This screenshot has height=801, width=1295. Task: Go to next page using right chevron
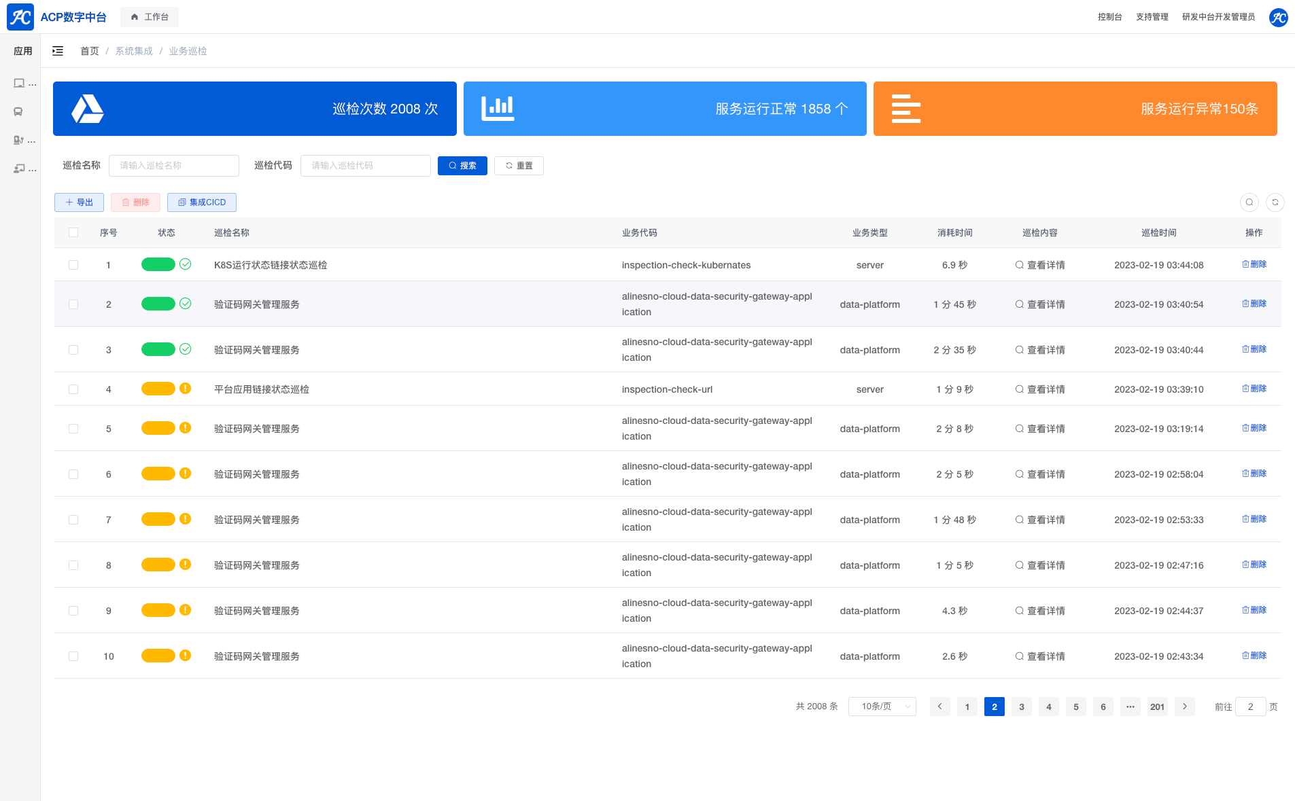point(1184,707)
